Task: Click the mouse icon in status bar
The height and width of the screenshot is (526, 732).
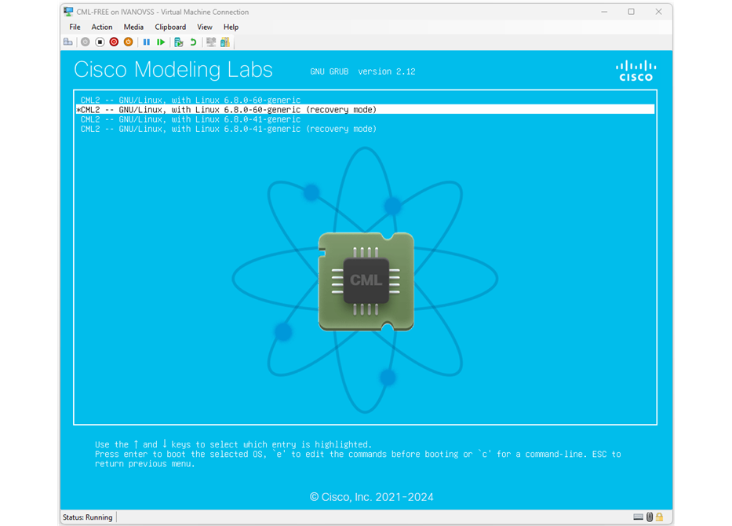Action: [650, 517]
